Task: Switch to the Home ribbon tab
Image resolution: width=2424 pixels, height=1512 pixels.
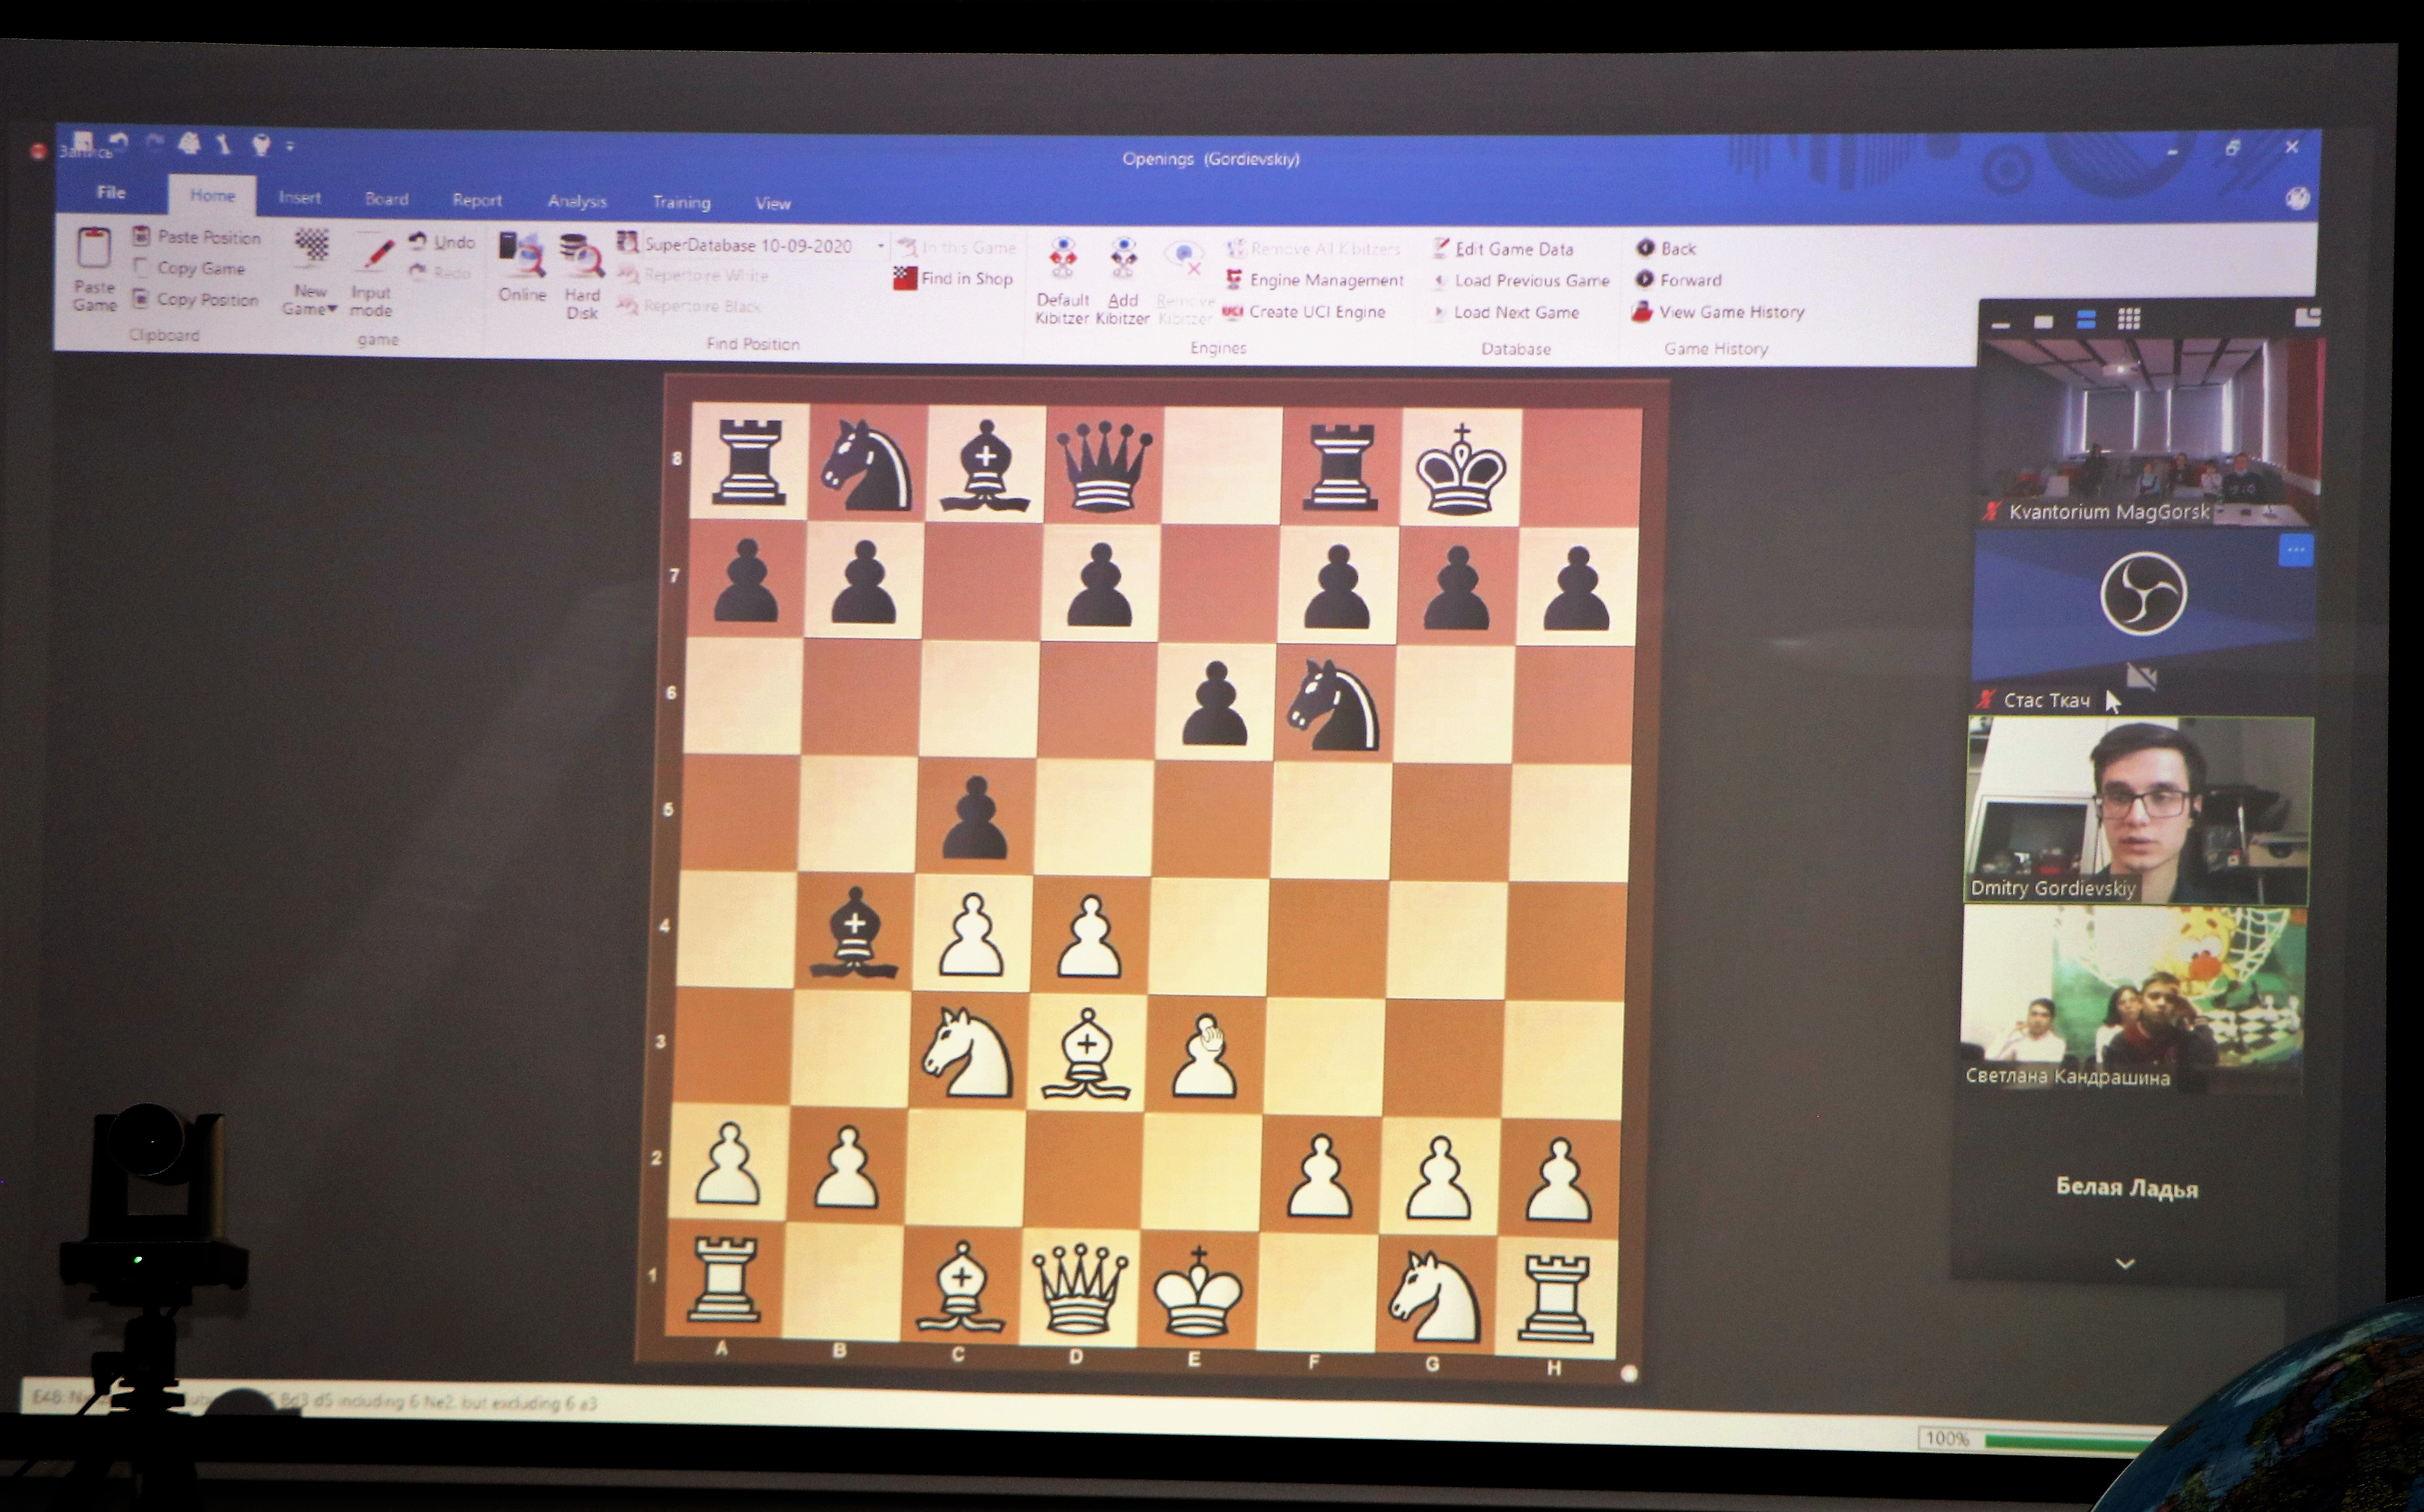Action: click(x=212, y=195)
